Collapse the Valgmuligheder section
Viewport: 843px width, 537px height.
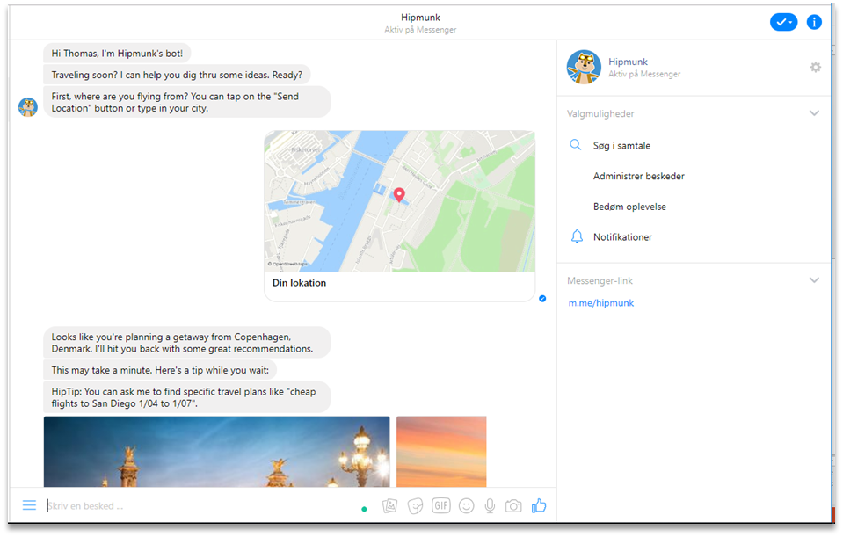814,113
